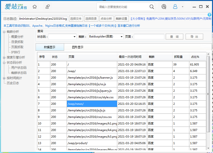The image size is (213, 153).
Task: Click the table's vertical scrollbar thumb
Action: tap(208, 94)
